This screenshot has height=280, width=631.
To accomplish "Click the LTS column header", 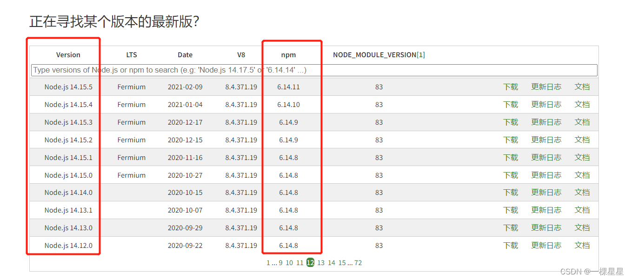I will [132, 55].
